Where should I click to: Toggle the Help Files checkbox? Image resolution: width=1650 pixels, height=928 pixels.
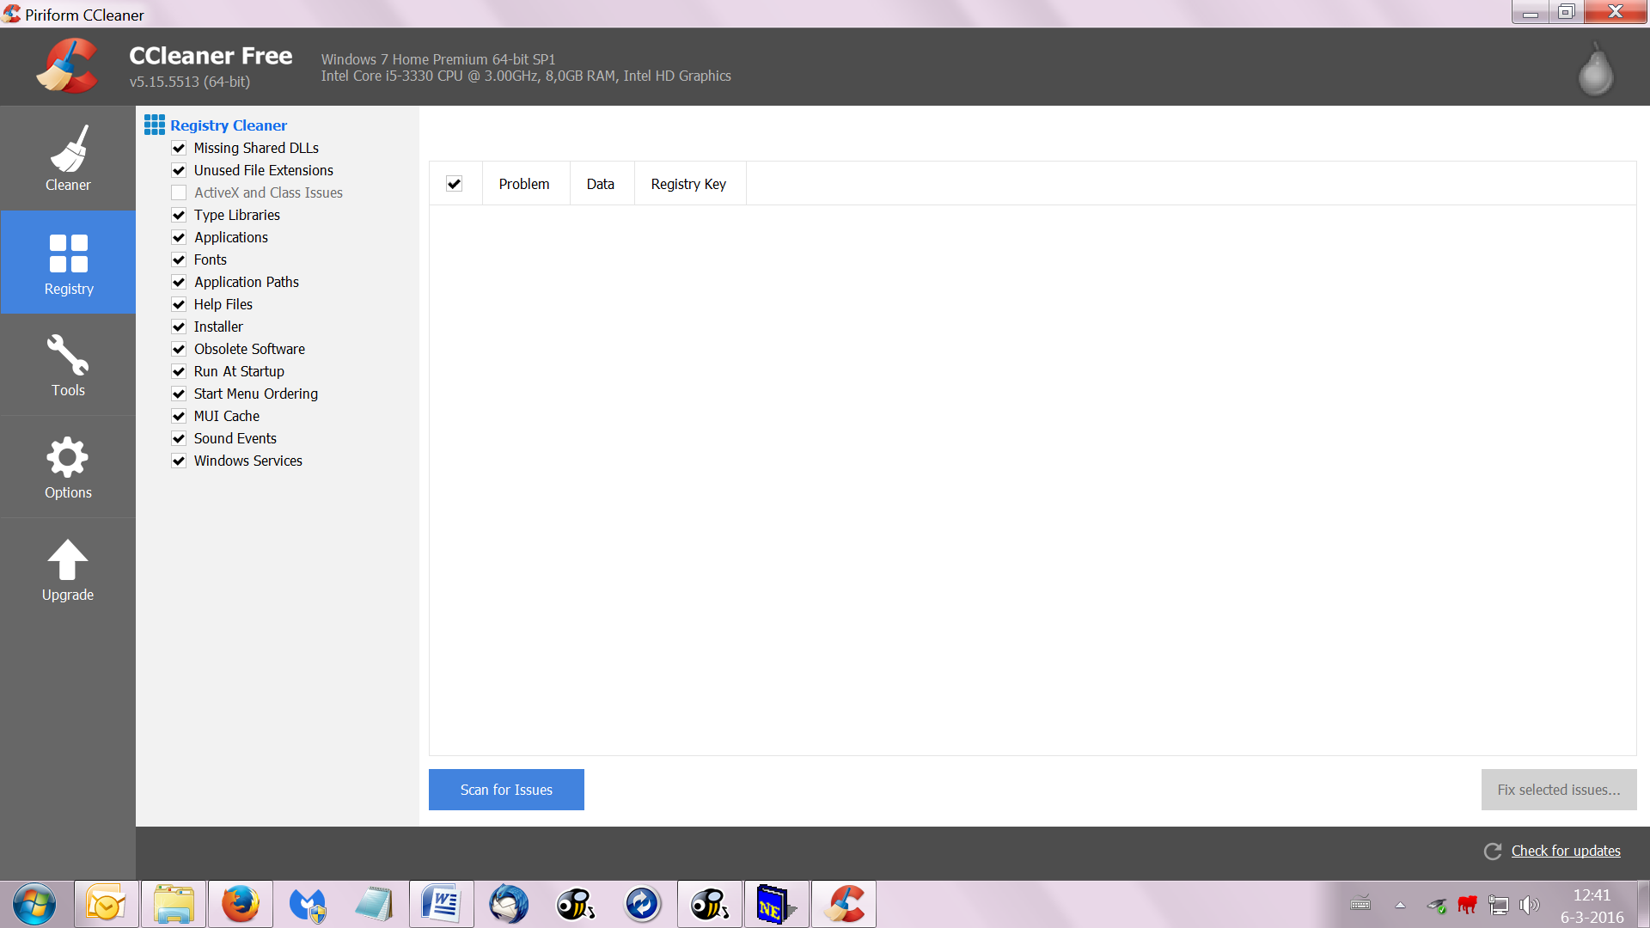click(179, 304)
